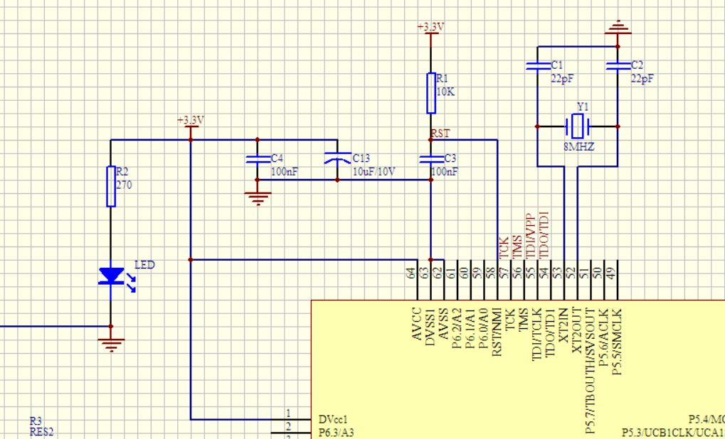Click pin number 49
This screenshot has width=725, height=439.
click(x=611, y=273)
